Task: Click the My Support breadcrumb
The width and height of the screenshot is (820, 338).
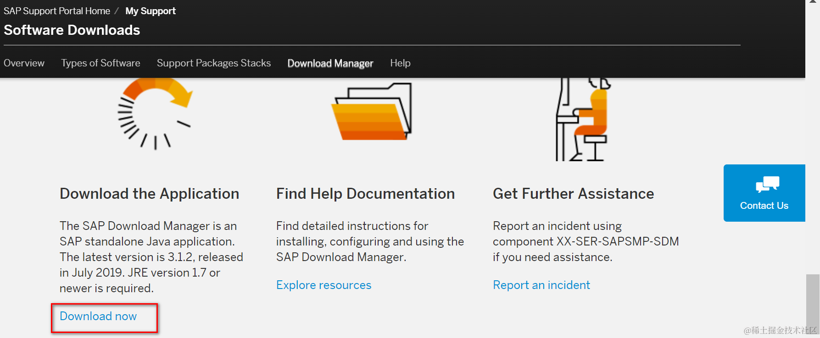Action: tap(151, 11)
